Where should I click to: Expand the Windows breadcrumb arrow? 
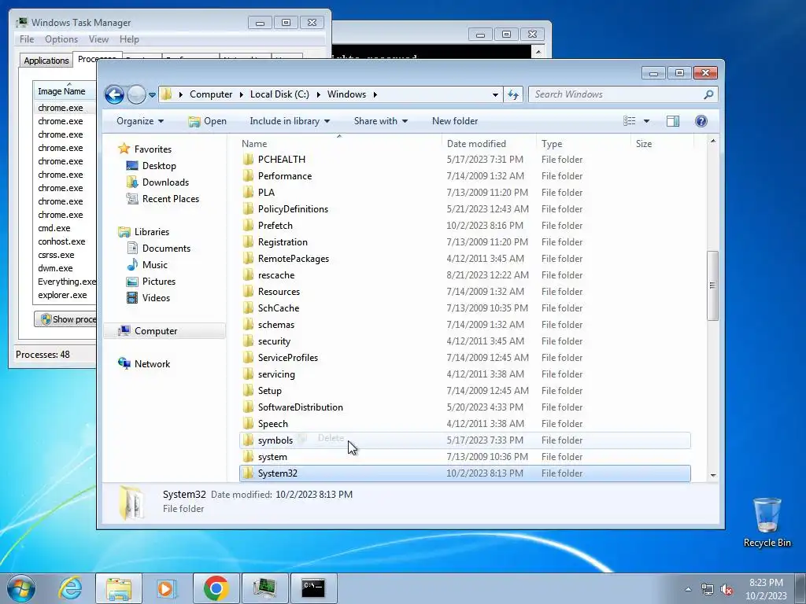point(375,94)
